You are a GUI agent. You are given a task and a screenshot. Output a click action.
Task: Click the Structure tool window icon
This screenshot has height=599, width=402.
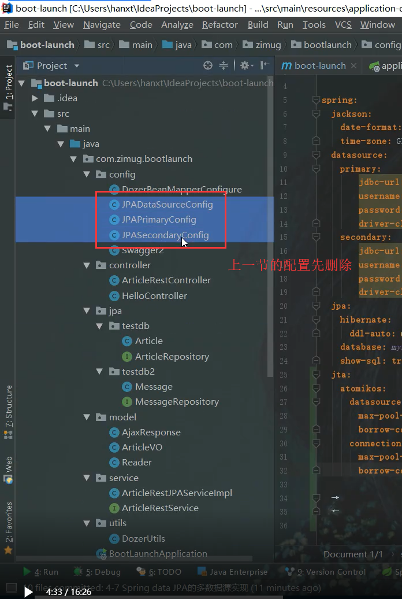point(8,434)
